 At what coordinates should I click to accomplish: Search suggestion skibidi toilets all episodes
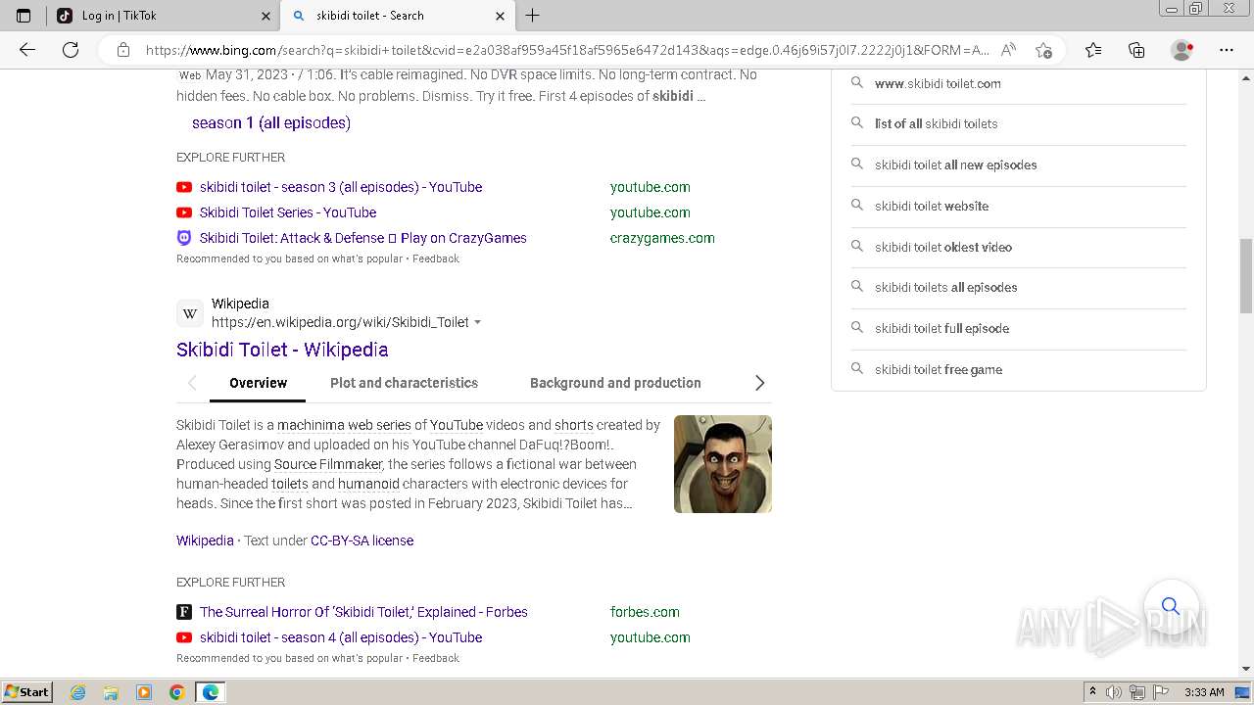945,287
